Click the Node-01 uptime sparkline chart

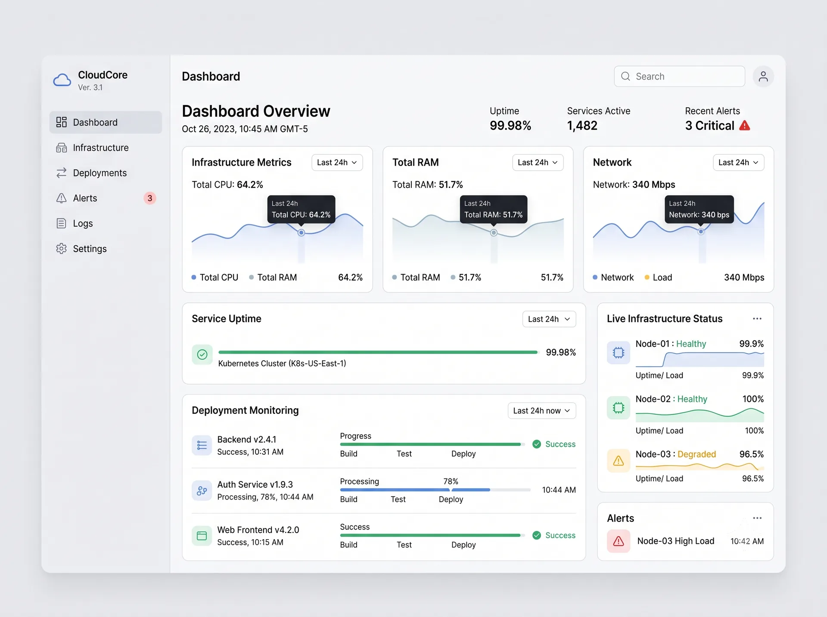[x=700, y=359]
